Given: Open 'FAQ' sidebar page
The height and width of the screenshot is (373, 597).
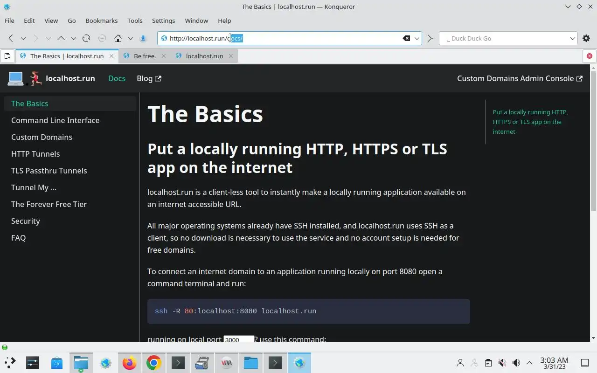Looking at the screenshot, I should point(70,238).
